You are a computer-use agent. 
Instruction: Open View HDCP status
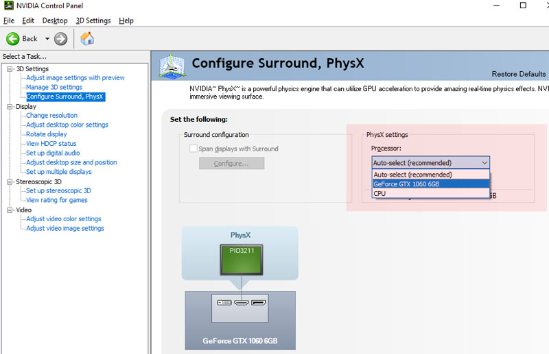coord(51,144)
